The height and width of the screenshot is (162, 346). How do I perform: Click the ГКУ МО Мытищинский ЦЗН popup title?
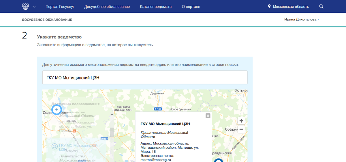[165, 124]
